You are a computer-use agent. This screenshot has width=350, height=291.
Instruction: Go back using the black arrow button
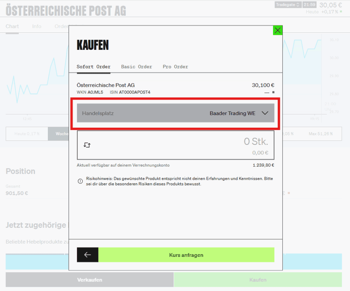[87, 255]
